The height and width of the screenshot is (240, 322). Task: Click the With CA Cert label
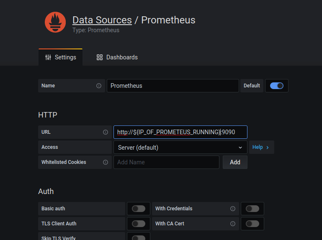[x=170, y=223]
